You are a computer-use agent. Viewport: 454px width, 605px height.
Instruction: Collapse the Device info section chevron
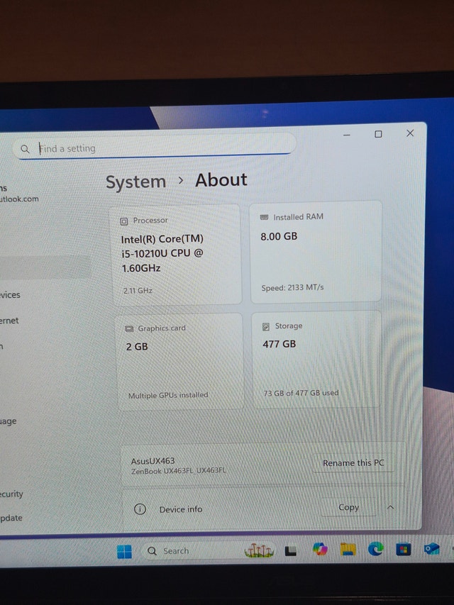coord(390,507)
